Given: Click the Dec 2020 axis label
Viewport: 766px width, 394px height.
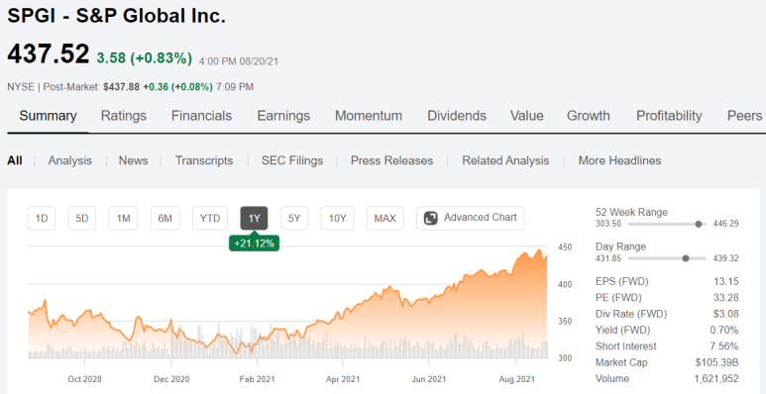Looking at the screenshot, I should 171,379.
